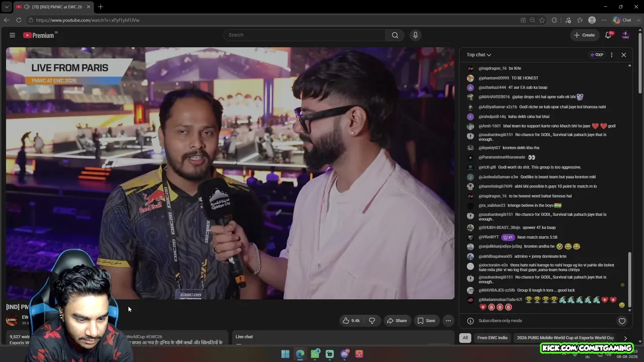Open the green app next to WhatsApp

tap(330, 354)
